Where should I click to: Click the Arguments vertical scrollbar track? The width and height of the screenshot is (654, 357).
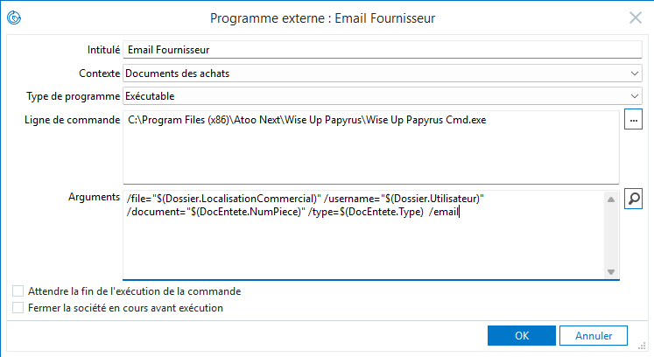[610, 235]
